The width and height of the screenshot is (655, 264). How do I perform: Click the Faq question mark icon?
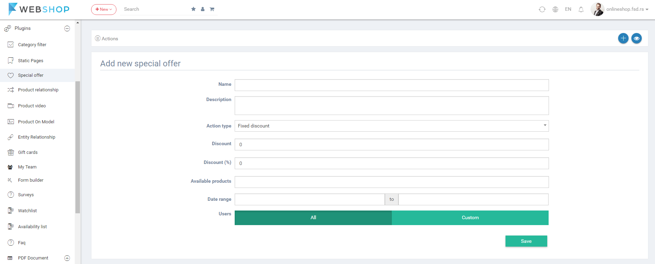[11, 242]
